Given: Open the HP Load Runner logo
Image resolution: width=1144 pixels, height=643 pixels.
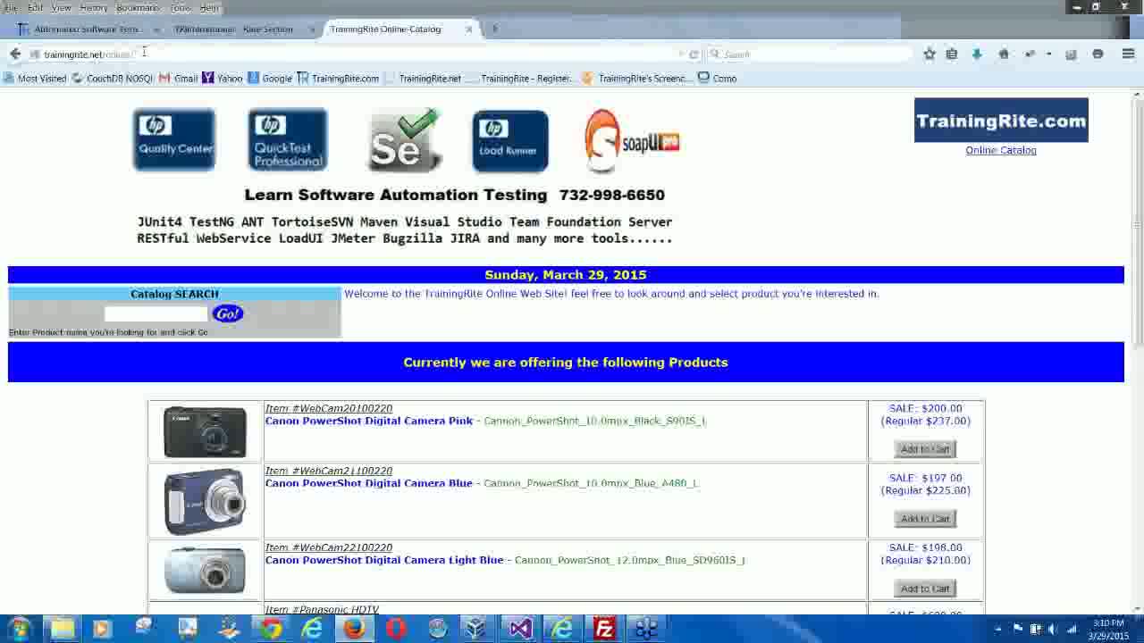Looking at the screenshot, I should pyautogui.click(x=509, y=140).
